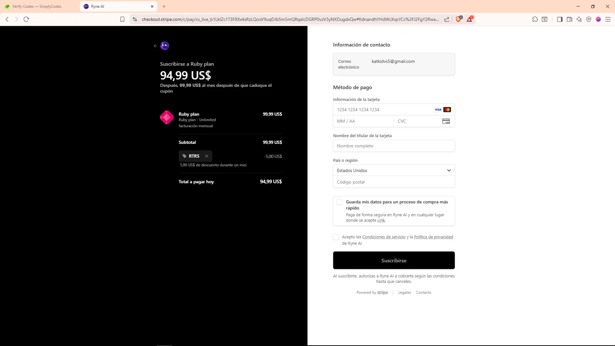Click the Ruby plan - Unlimited description
The image size is (615, 346).
click(197, 120)
